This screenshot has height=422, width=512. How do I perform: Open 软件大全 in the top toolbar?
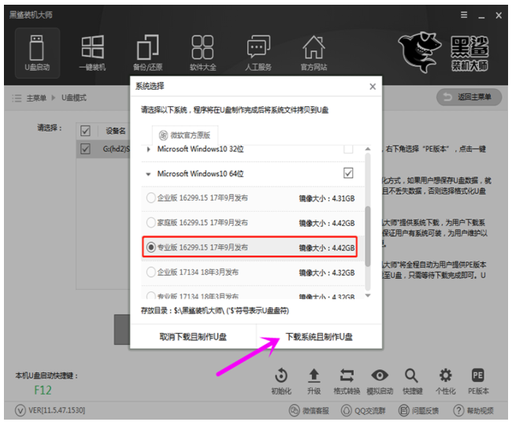click(202, 51)
